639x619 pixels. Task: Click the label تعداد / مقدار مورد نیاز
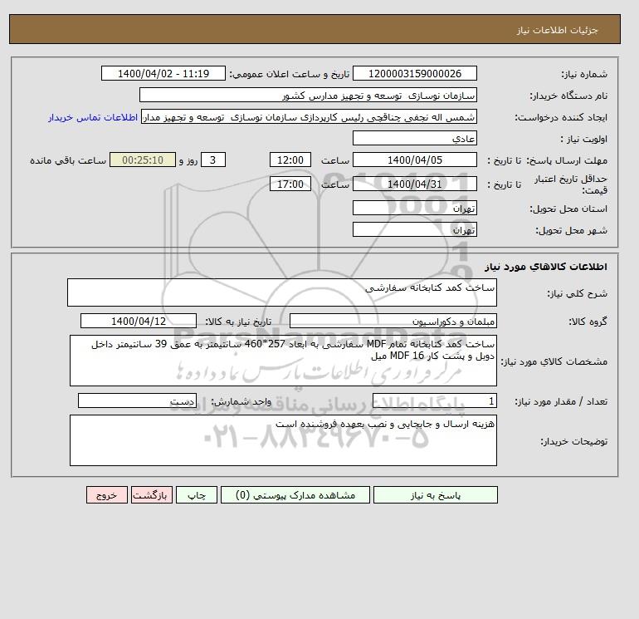point(561,402)
